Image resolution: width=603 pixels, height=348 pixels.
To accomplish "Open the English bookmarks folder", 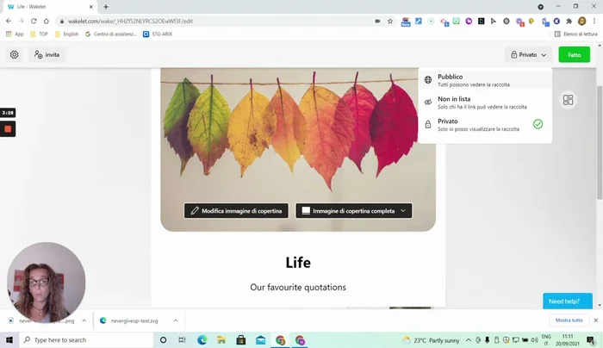I will point(65,34).
